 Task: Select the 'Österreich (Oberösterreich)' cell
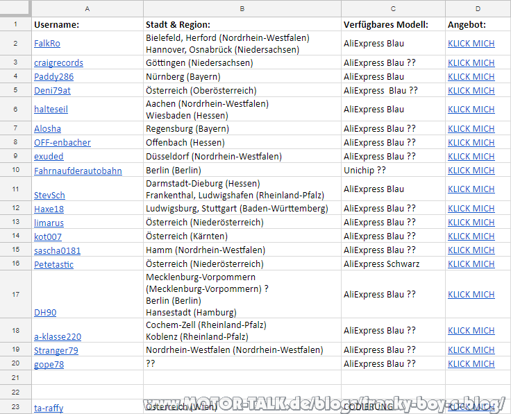(242, 90)
